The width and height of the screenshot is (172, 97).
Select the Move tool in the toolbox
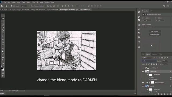[x=3, y=19]
